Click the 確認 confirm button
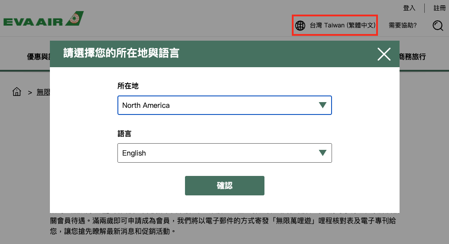The image size is (449, 244). [224, 186]
